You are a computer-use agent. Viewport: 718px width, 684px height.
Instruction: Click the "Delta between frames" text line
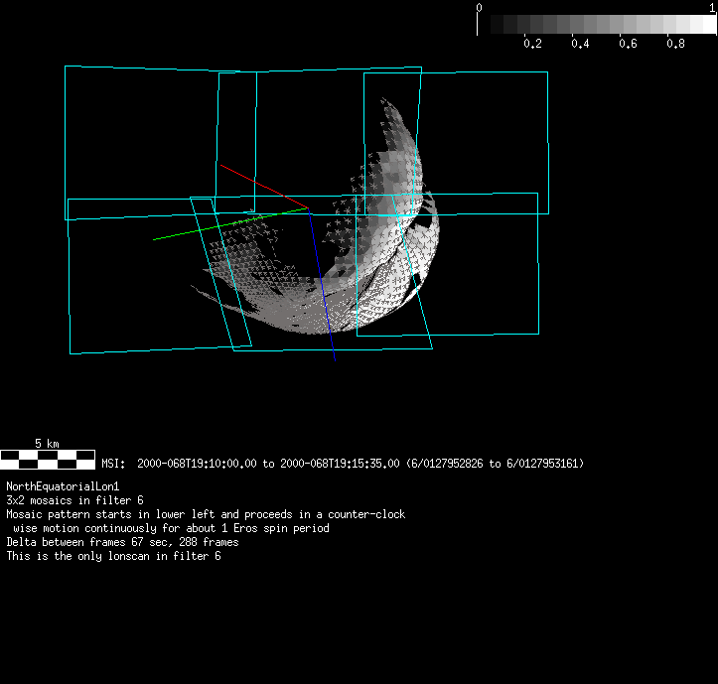(x=122, y=542)
